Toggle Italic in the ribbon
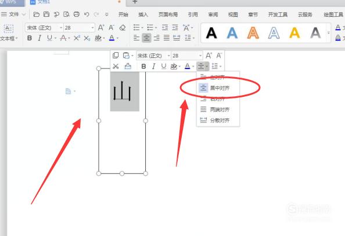This screenshot has height=236, width=345. [39, 38]
